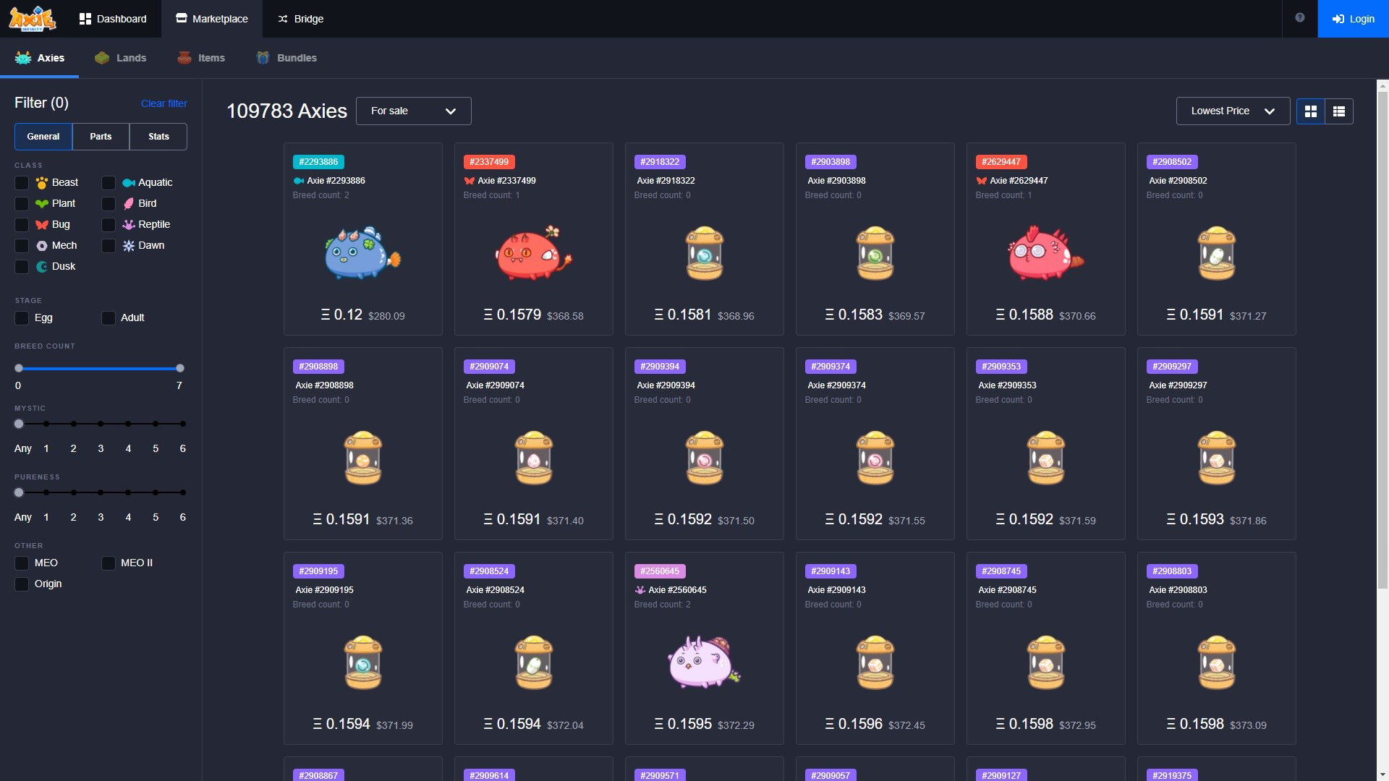Switch to the Lands tab

121,58
